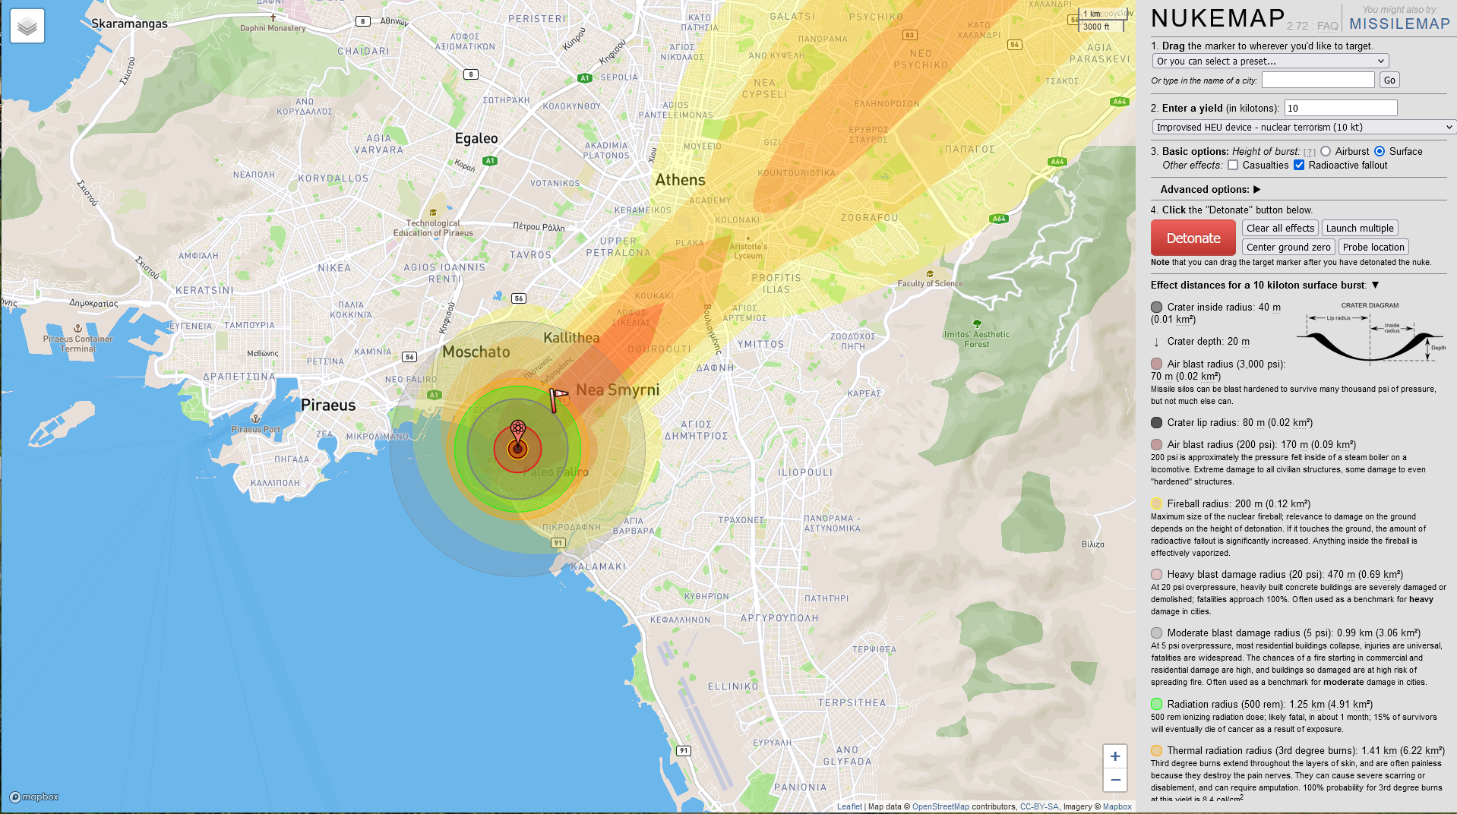This screenshot has width=1457, height=814.
Task: Click the Air blast 200 psi color swatch
Action: coord(1156,444)
